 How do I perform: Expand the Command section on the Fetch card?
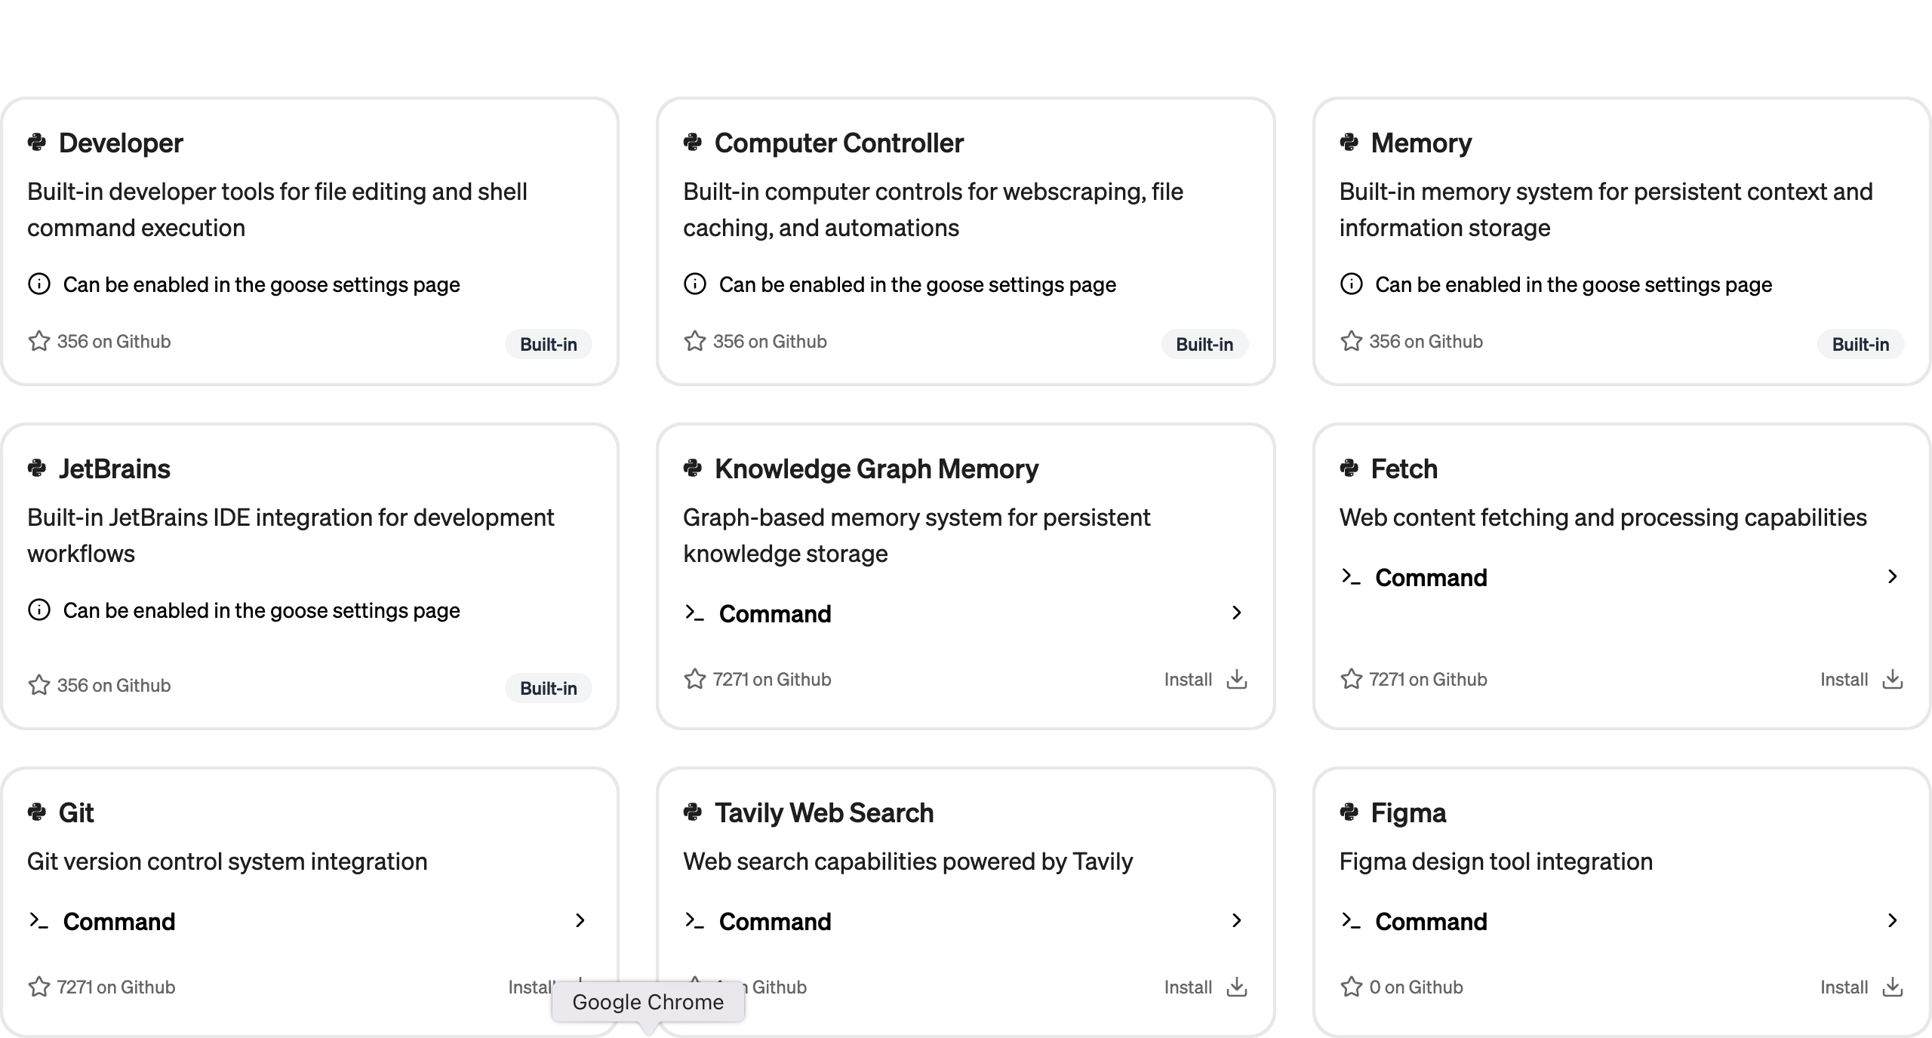coord(1892,577)
